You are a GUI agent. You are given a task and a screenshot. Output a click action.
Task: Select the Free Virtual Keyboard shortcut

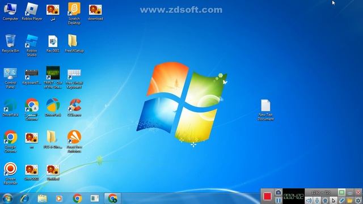coord(74,78)
